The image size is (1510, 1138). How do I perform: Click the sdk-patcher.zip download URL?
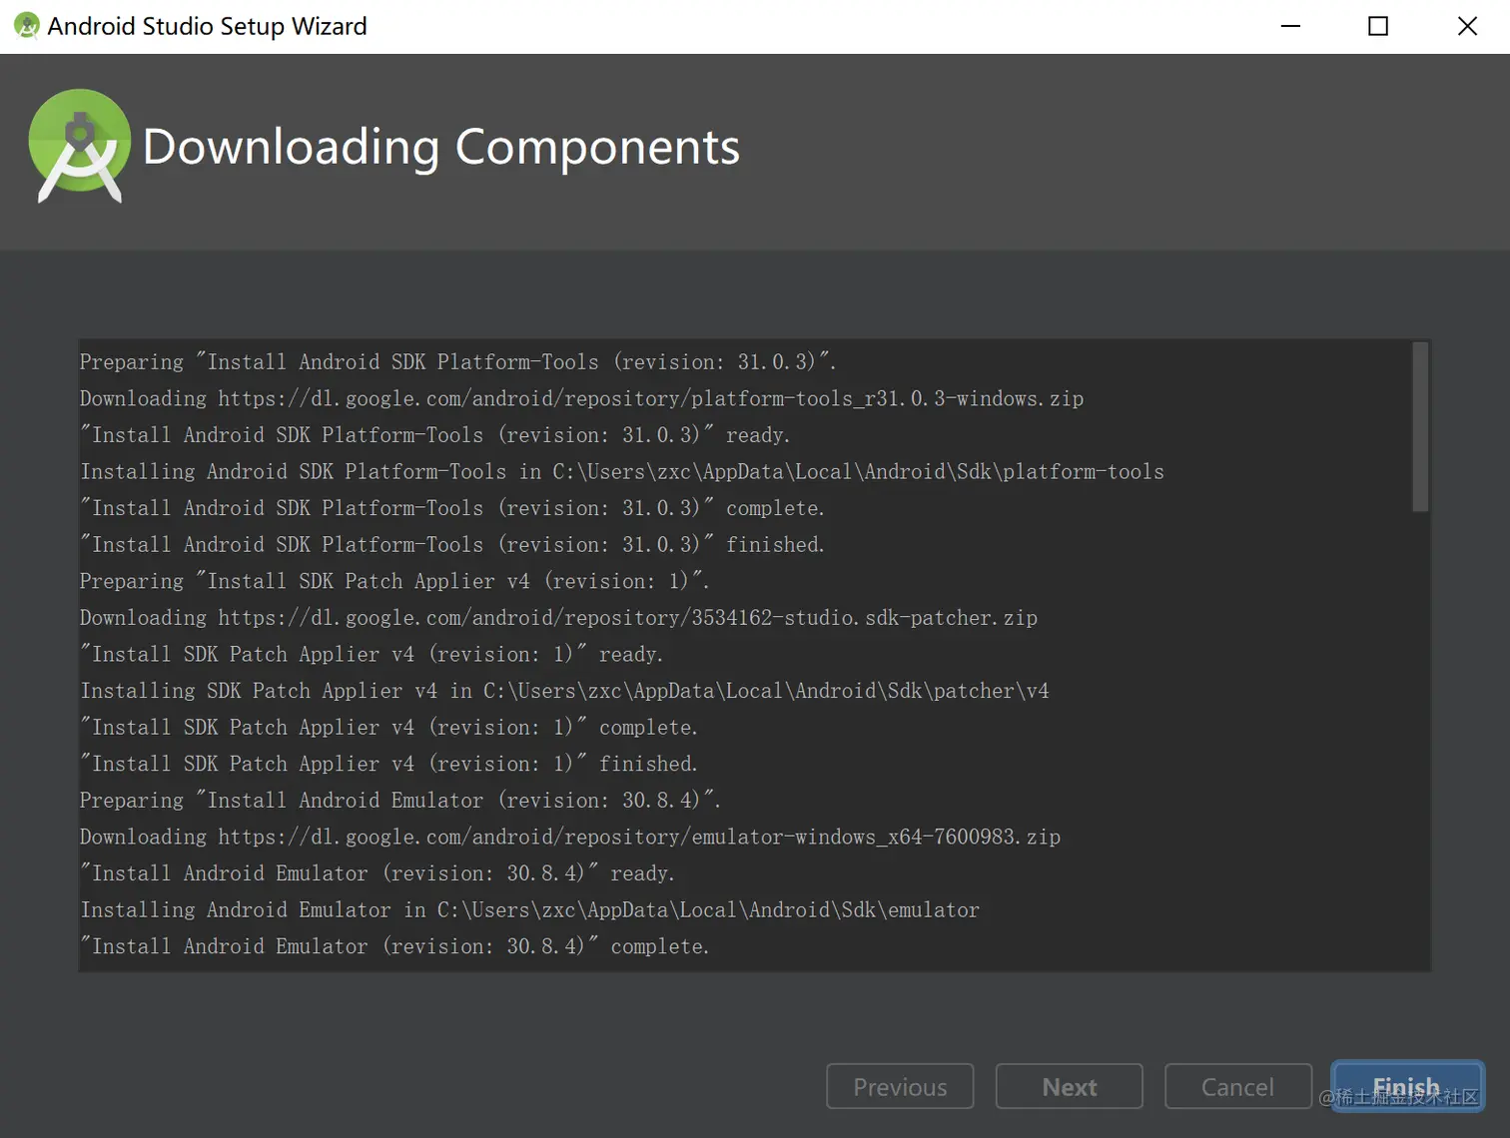coord(558,617)
